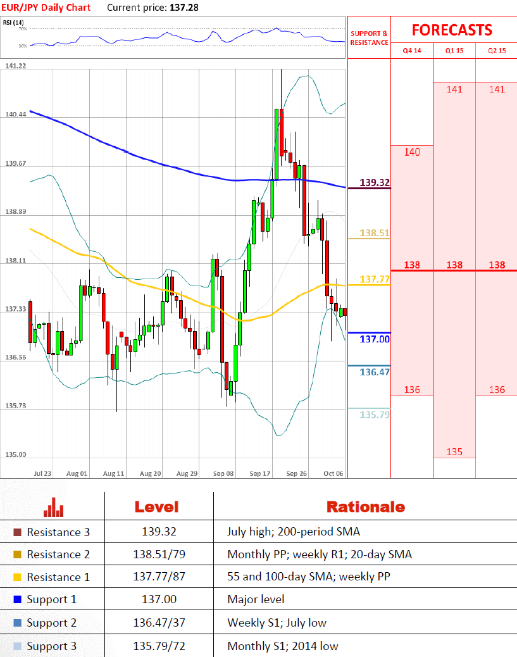Click the Q2 15 forecast low value 136
Image resolution: width=517 pixels, height=657 pixels.
pyautogui.click(x=497, y=390)
